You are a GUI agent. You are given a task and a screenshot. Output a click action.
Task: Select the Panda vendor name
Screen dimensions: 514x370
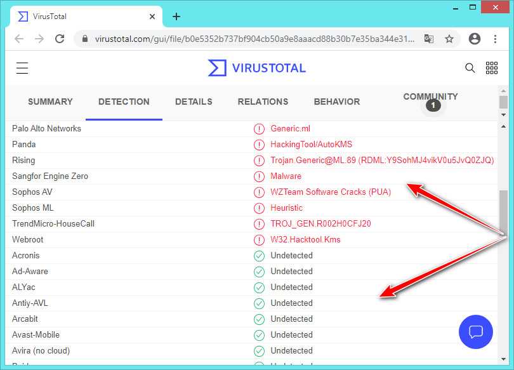pyautogui.click(x=24, y=144)
